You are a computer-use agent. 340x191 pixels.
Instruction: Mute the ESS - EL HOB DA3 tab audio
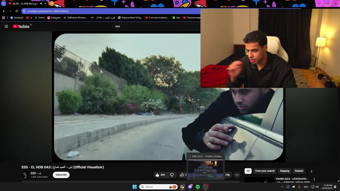41,4
